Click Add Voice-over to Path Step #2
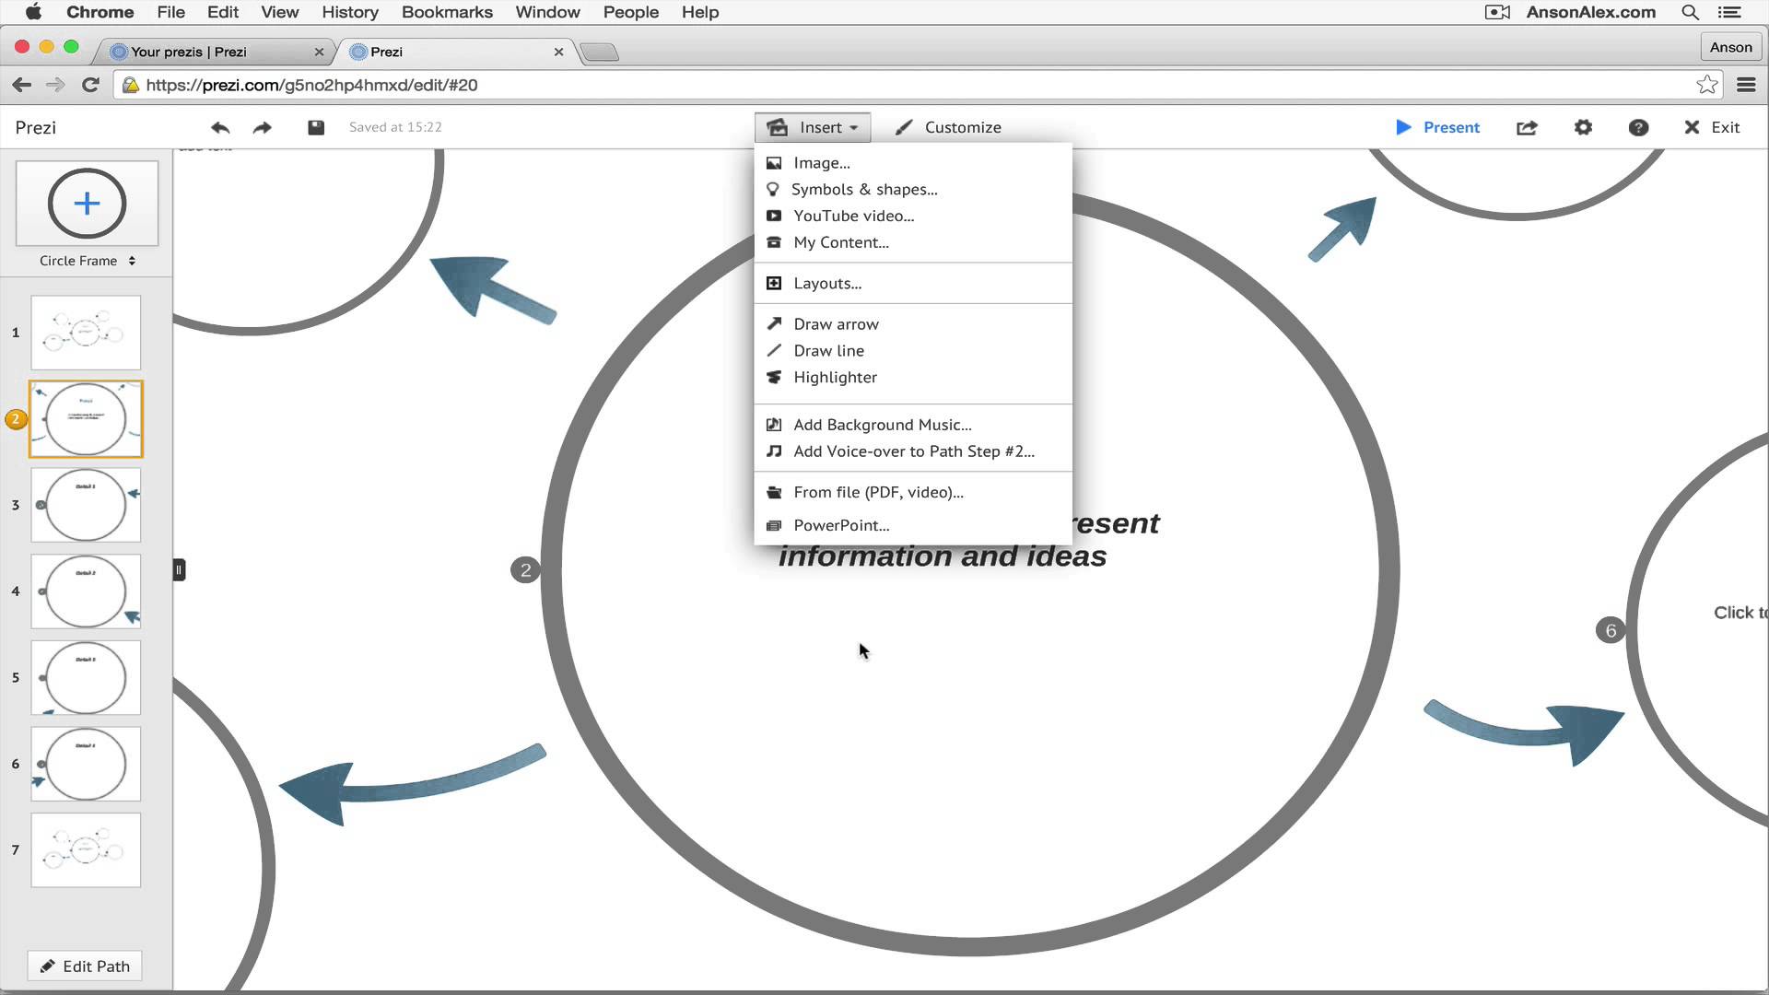1769x995 pixels. click(x=914, y=451)
